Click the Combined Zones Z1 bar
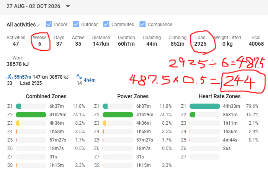268x173 pixels. (31, 106)
